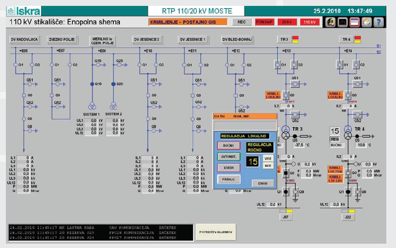Click IZHOD to close regulation popup
Screen dimensions: 396x248
[x=262, y=183]
